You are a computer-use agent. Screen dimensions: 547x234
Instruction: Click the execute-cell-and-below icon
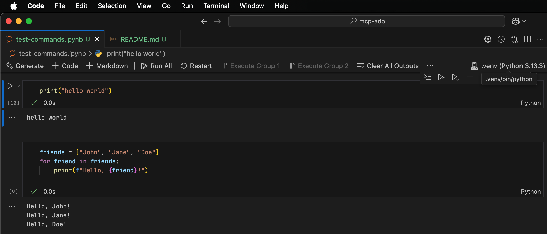[455, 77]
